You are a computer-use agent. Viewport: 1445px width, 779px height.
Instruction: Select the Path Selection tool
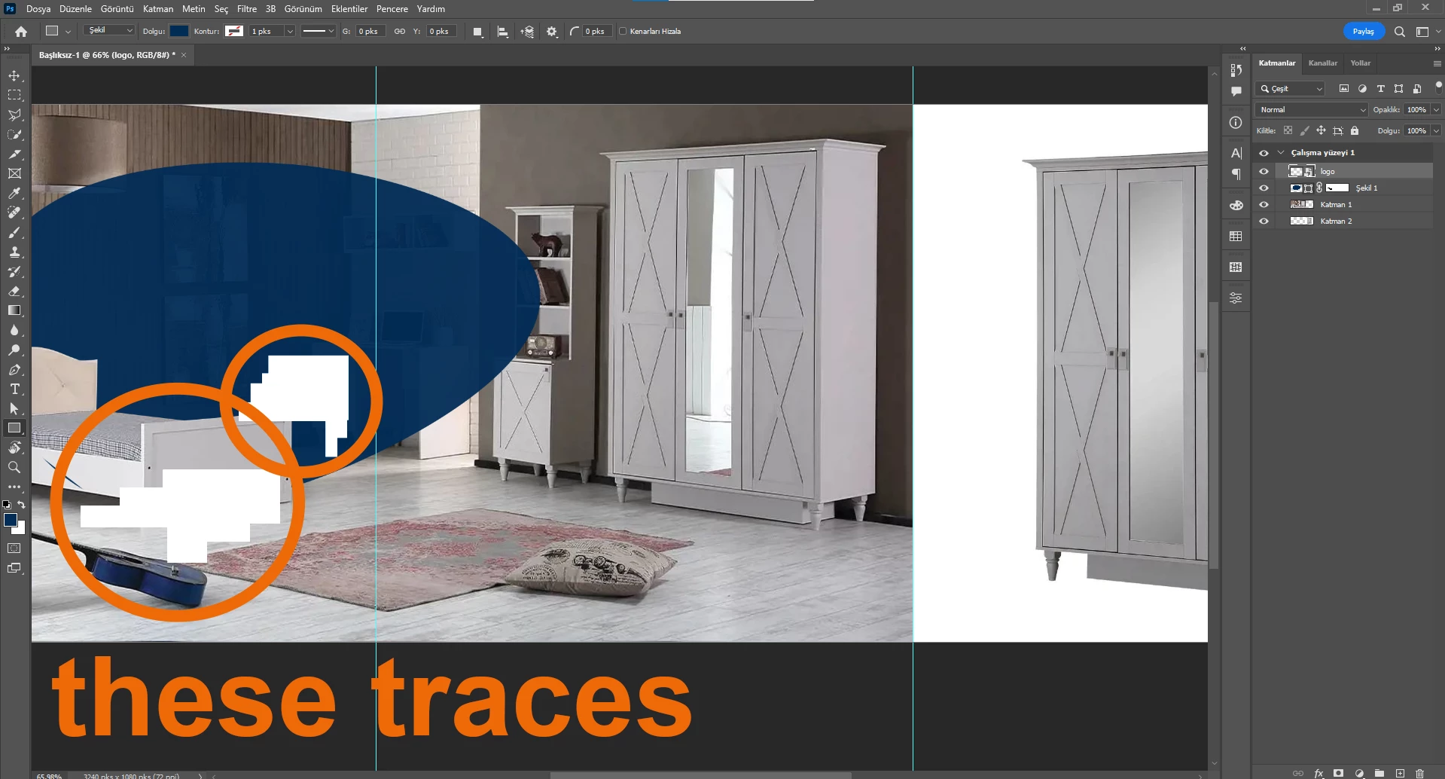(x=14, y=408)
